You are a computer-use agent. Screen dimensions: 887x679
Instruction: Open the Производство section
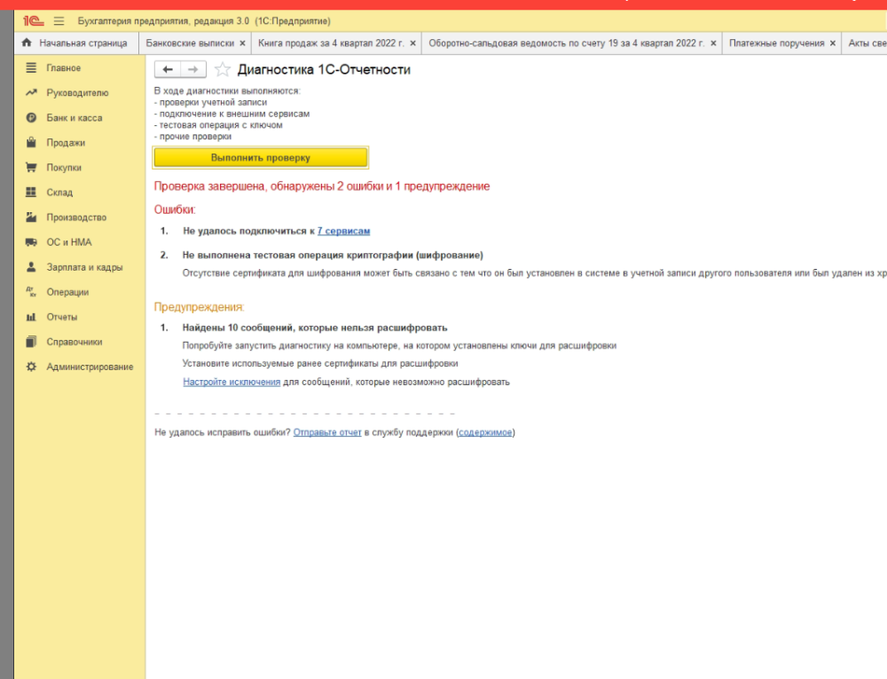76,217
